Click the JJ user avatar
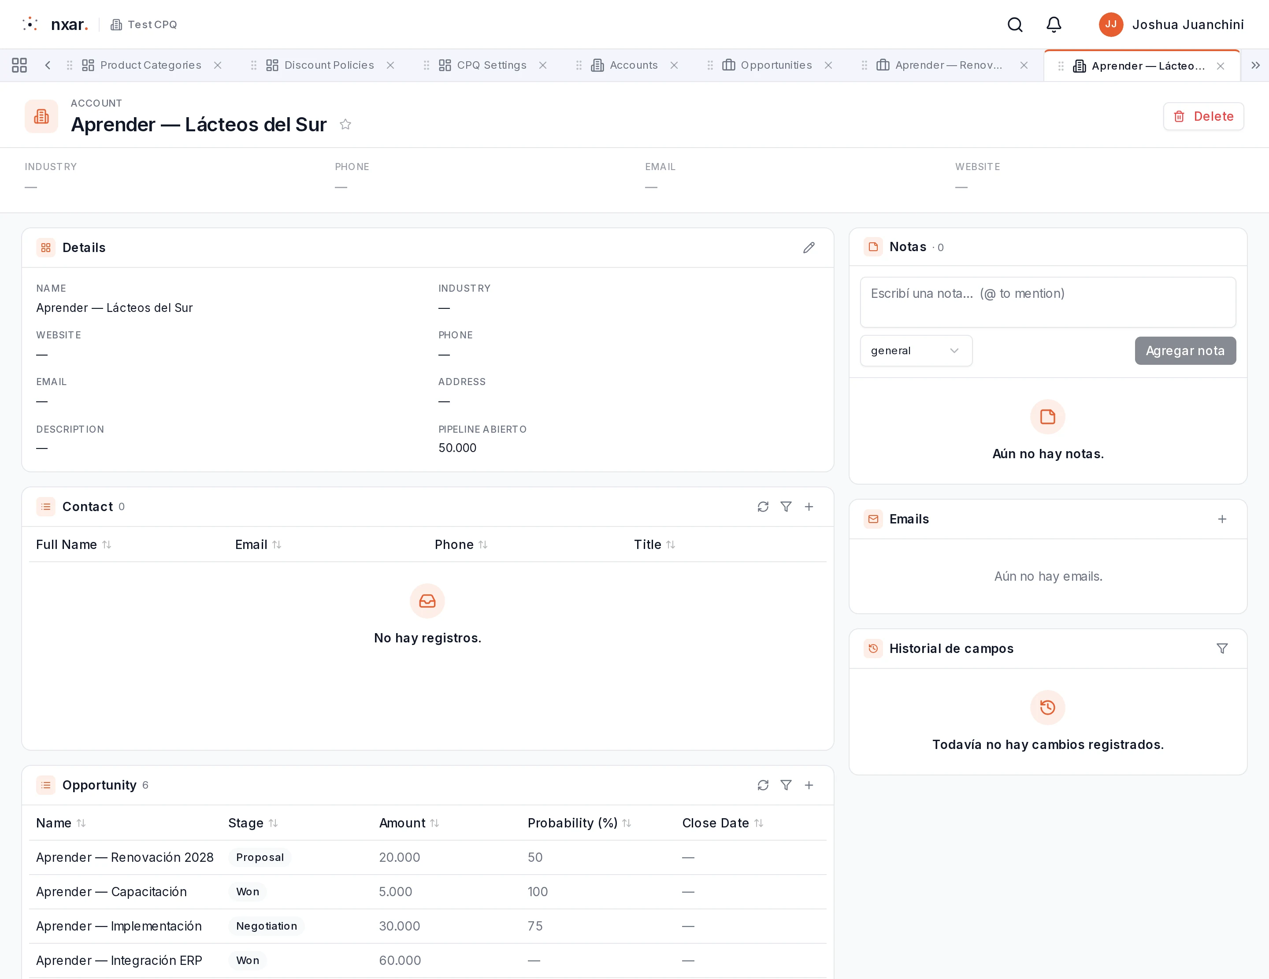The height and width of the screenshot is (979, 1269). point(1110,24)
